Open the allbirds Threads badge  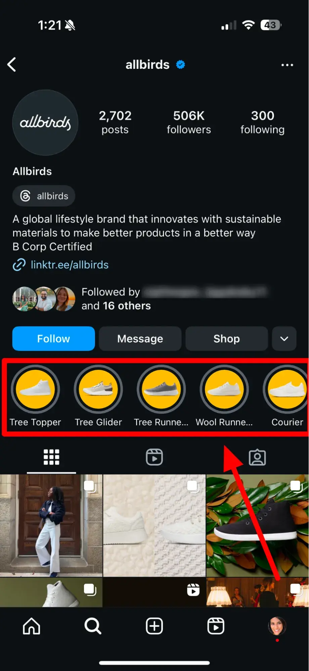pyautogui.click(x=44, y=196)
